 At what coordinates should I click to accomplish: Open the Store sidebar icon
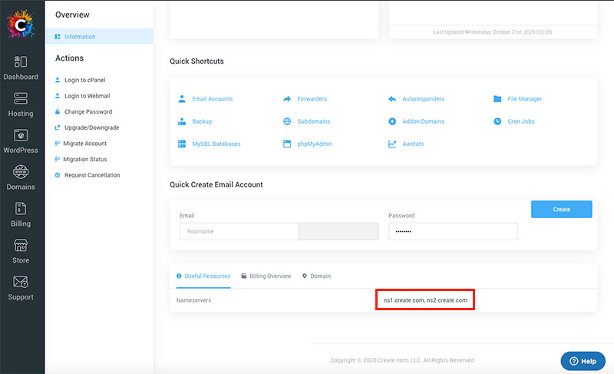pyautogui.click(x=21, y=246)
